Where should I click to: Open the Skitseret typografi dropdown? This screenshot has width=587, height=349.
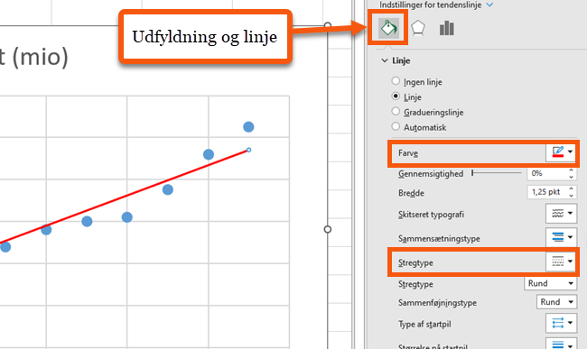click(561, 214)
